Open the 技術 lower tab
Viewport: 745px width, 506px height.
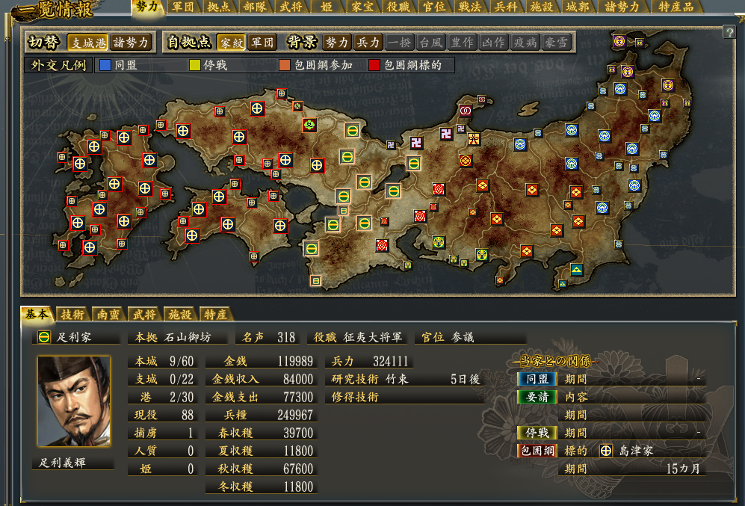pos(72,314)
